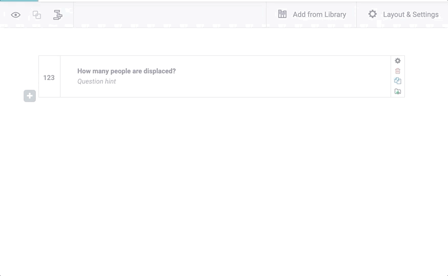This screenshot has height=276, width=448.
Task: Add a new question with plus button
Action: coord(30,96)
